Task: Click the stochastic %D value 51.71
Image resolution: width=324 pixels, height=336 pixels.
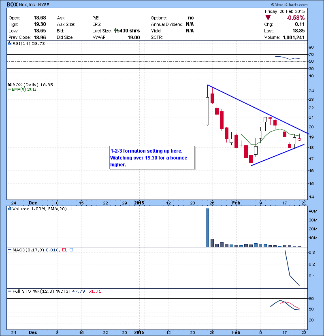Action: pos(94,291)
